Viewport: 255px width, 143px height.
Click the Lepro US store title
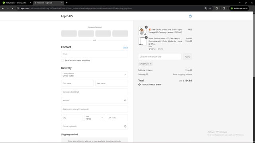(x=67, y=16)
